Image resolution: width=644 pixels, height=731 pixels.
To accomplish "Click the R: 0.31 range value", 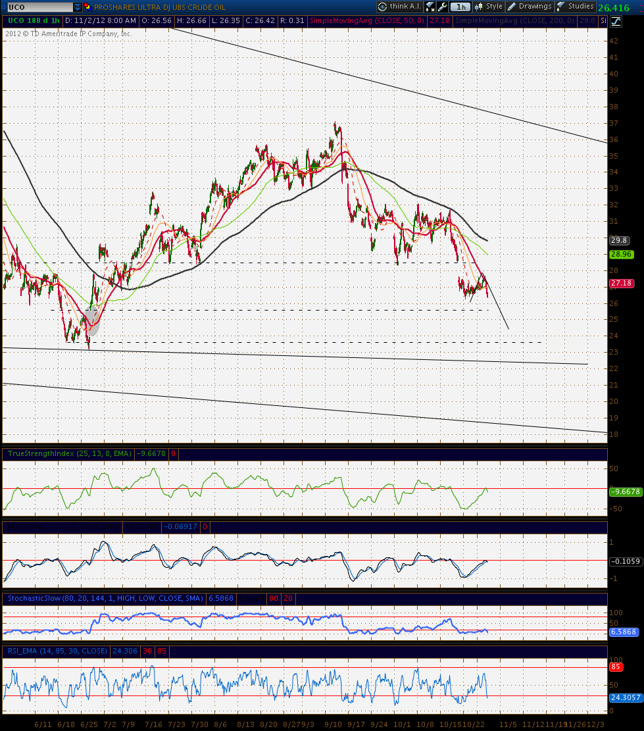I will tap(291, 20).
